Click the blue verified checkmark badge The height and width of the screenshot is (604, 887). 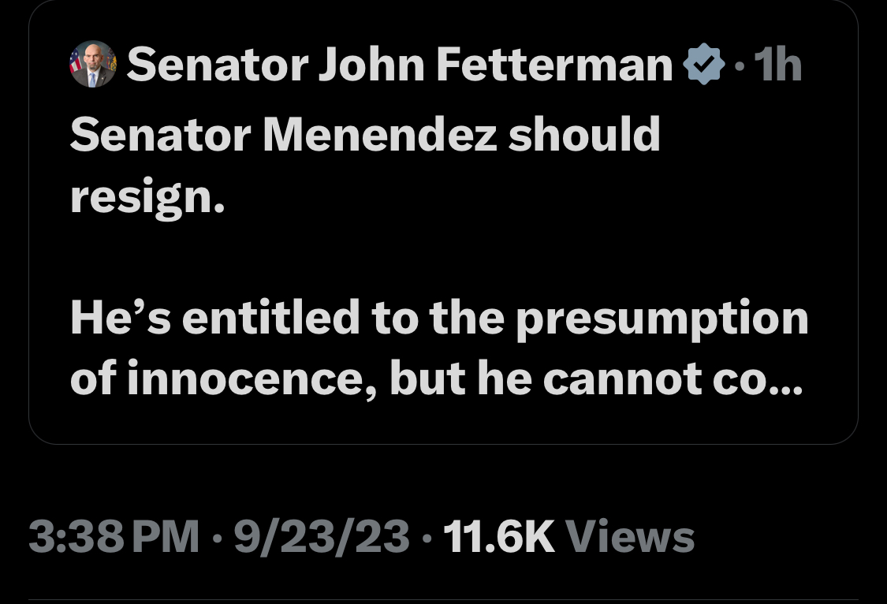click(704, 64)
